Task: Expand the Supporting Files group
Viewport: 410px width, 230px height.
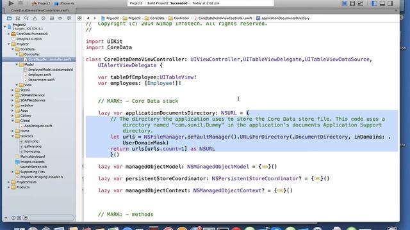Action: pos(13,172)
